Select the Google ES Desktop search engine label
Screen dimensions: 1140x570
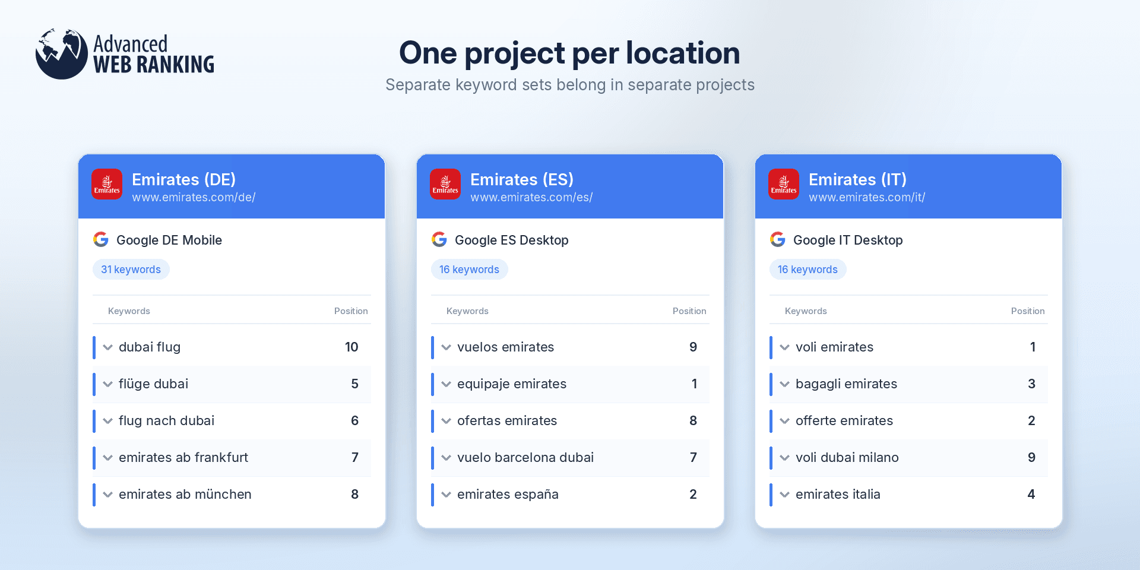click(512, 240)
